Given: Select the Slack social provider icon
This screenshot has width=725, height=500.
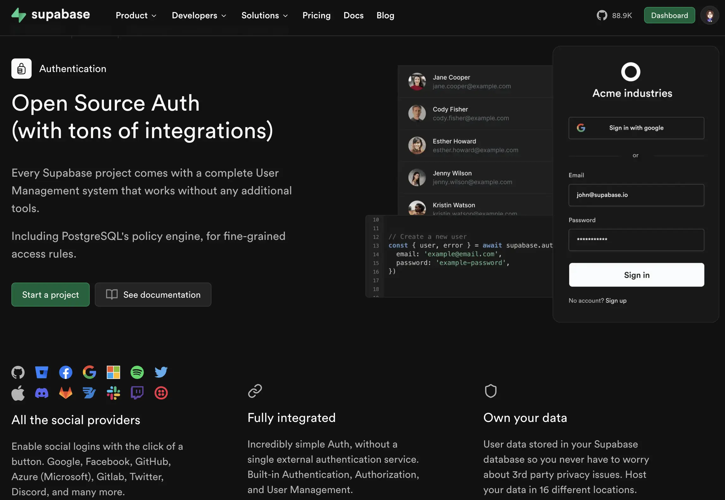Looking at the screenshot, I should tap(113, 393).
